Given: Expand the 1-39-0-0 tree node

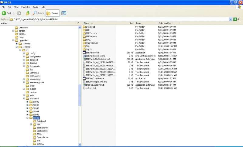Looking at the screenshot, I should (17, 44).
